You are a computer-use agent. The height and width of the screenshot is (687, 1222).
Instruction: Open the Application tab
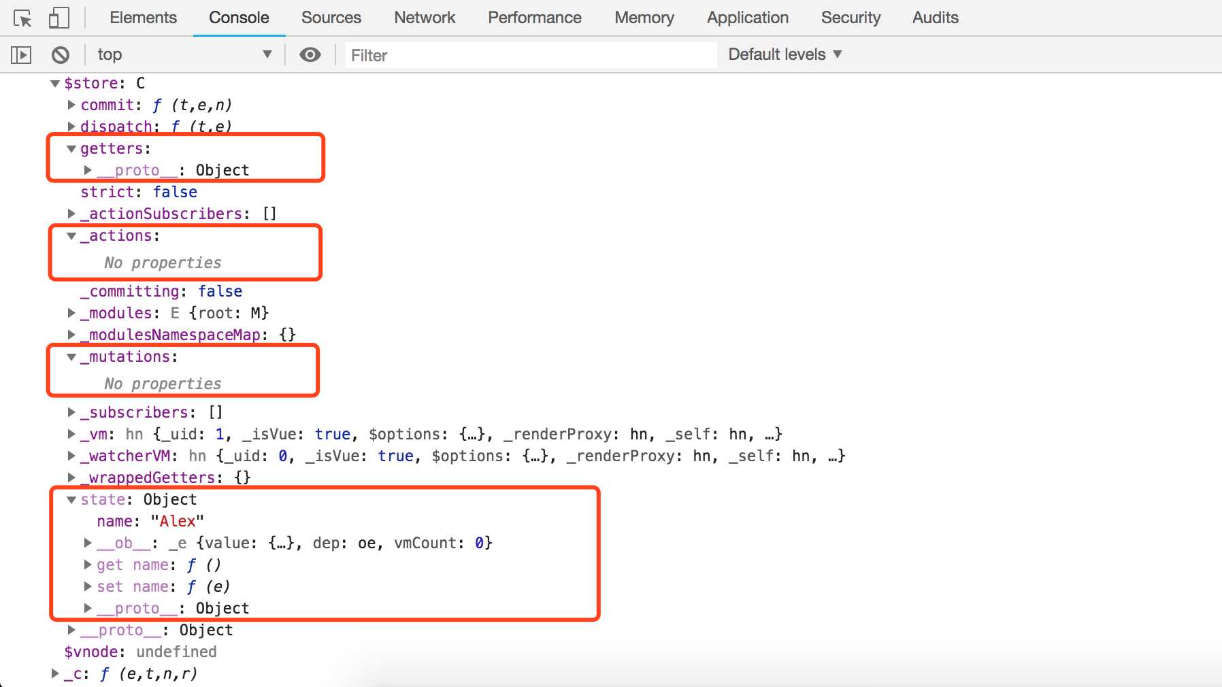[748, 18]
